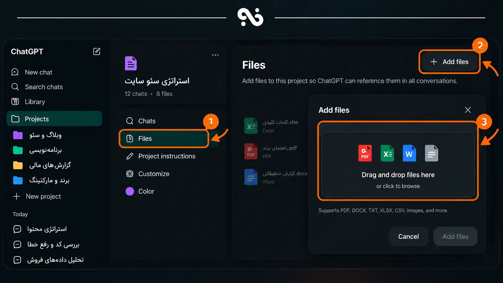Open the project three-dots options menu
The height and width of the screenshot is (283, 503).
[215, 55]
